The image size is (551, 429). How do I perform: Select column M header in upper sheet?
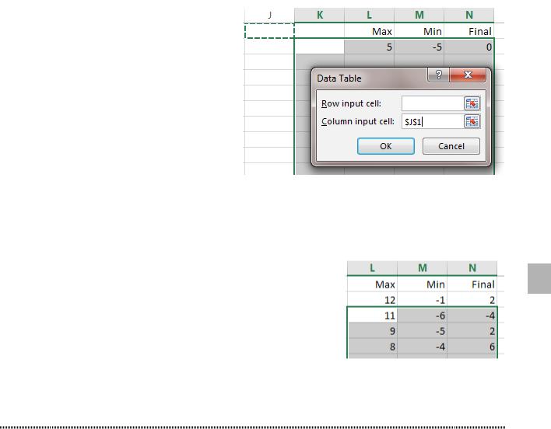[419, 15]
